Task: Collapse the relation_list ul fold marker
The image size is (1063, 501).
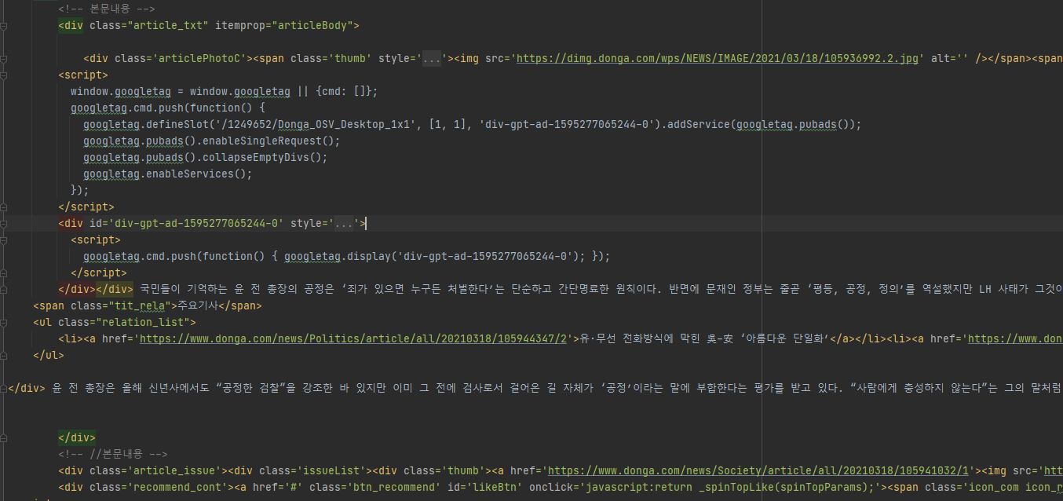Action: (x=4, y=322)
